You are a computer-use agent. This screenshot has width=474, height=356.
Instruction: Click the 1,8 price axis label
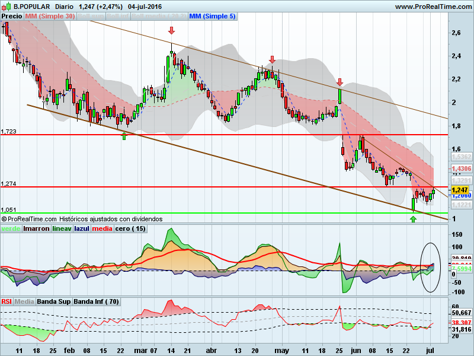pos(456,126)
